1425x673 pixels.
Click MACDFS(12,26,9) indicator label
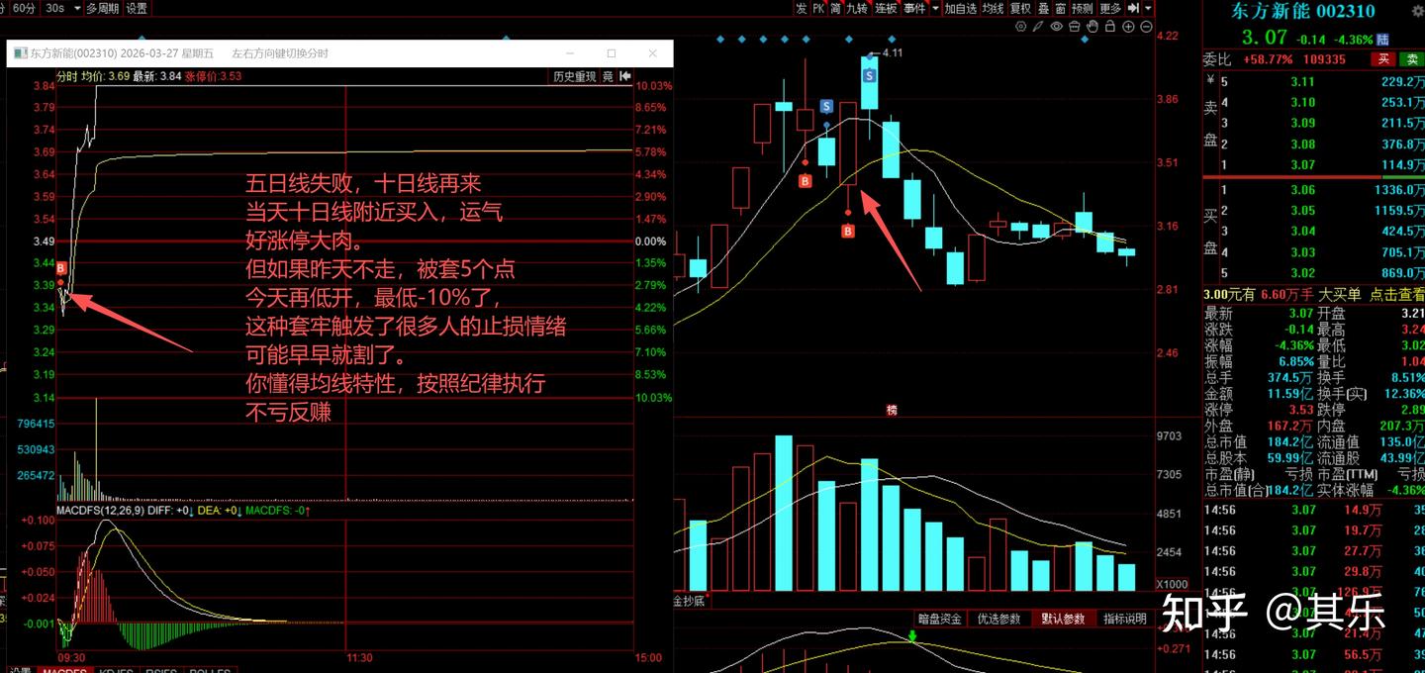pos(100,512)
